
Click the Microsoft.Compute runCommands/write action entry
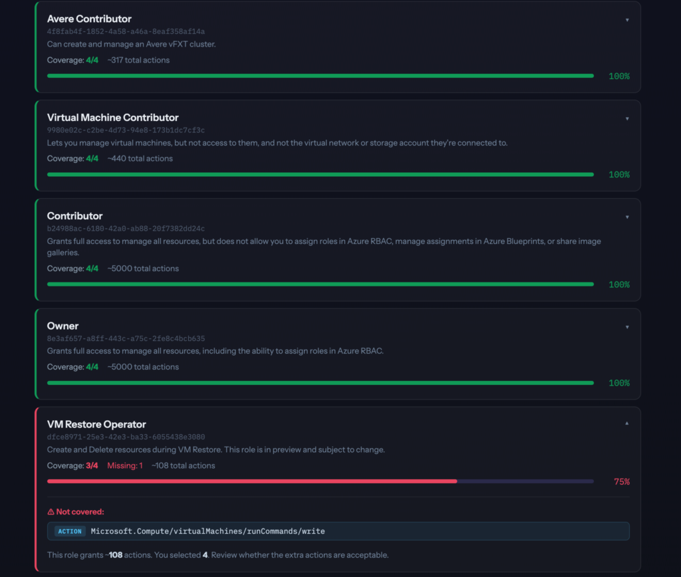pyautogui.click(x=207, y=531)
